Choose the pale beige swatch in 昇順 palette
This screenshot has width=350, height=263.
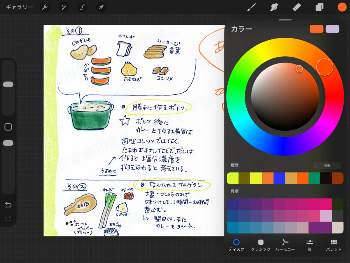pos(338,228)
